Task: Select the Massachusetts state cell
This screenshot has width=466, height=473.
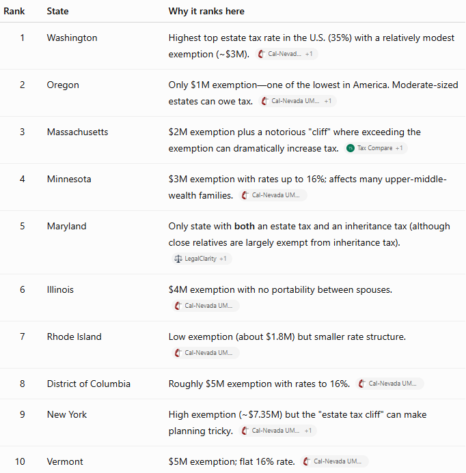Action: [x=77, y=132]
